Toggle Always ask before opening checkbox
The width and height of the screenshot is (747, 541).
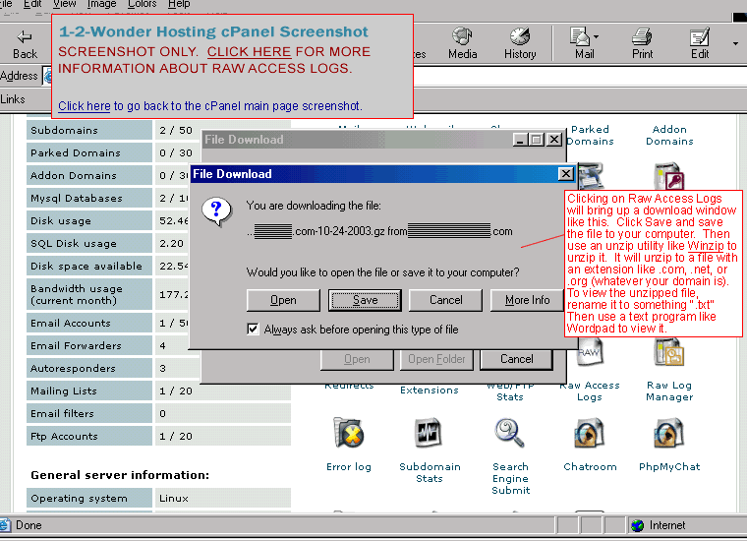click(253, 329)
